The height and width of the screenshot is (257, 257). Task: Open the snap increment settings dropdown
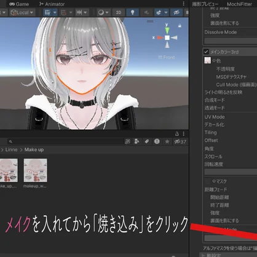tap(81, 12)
